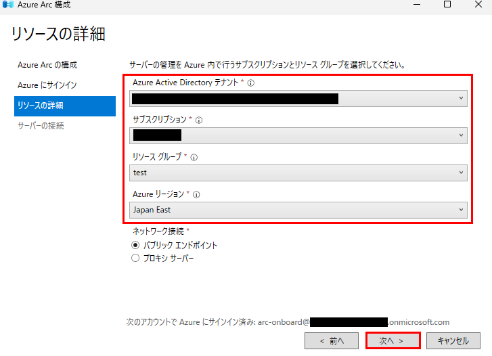Click the Azure Arc app icon in title bar
The image size is (492, 356).
click(7, 4)
